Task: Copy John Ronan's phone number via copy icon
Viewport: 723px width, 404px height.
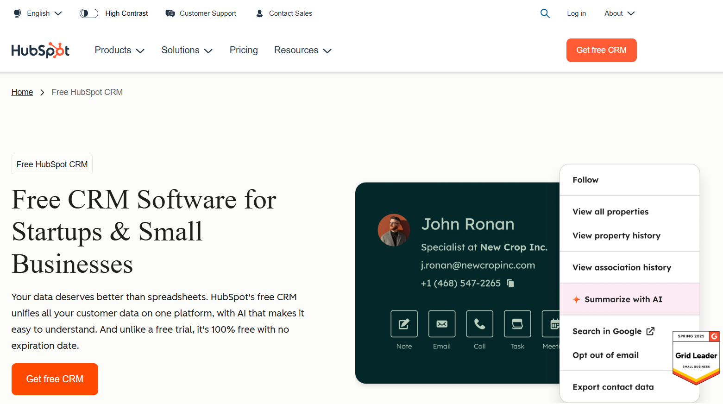Action: [x=510, y=283]
